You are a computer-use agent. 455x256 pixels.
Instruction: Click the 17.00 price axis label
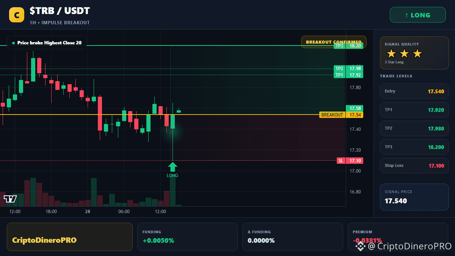(x=355, y=171)
